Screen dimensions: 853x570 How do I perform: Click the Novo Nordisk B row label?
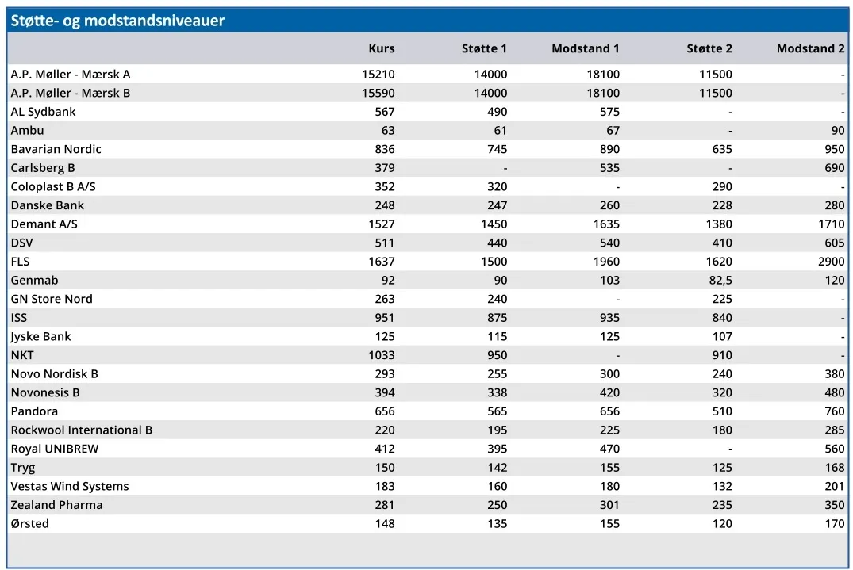click(55, 374)
